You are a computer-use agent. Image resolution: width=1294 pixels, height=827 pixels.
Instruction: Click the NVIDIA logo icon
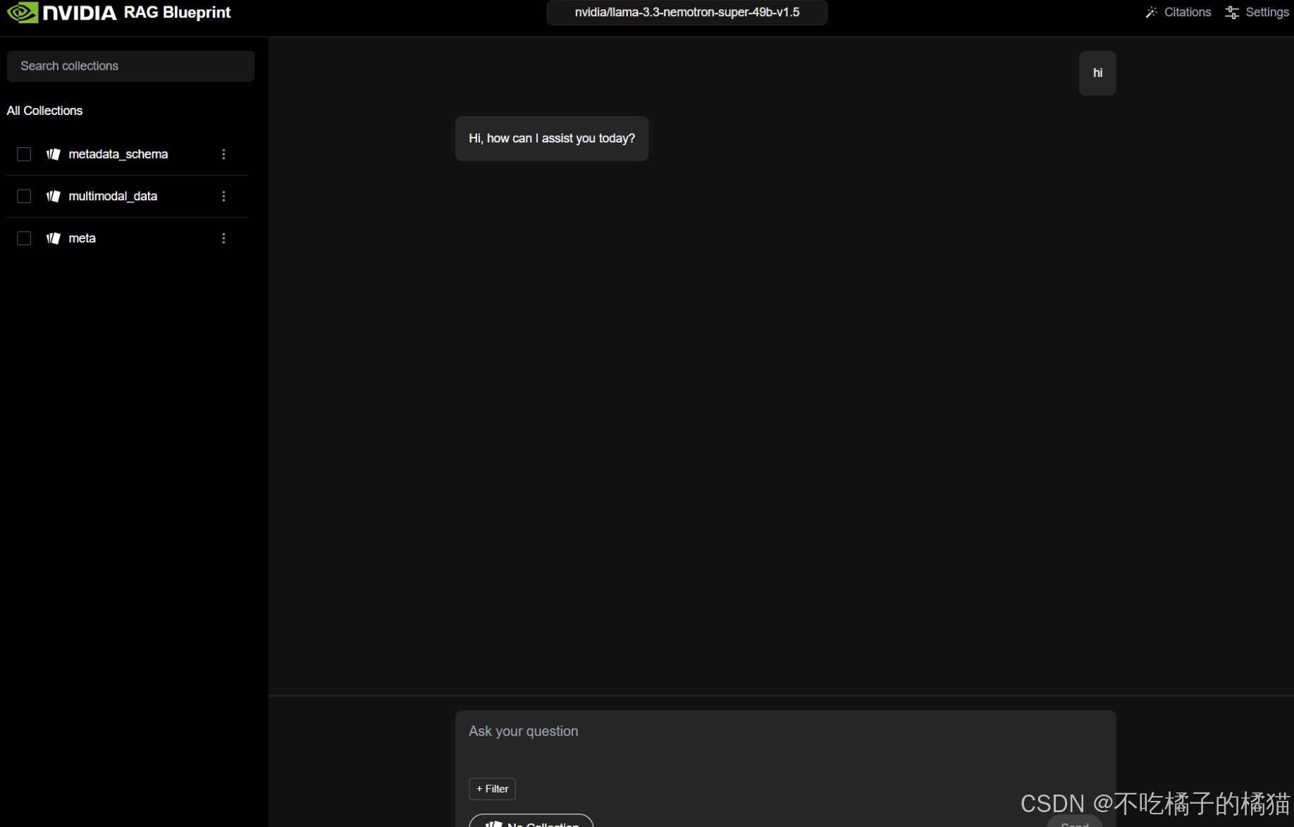click(22, 12)
